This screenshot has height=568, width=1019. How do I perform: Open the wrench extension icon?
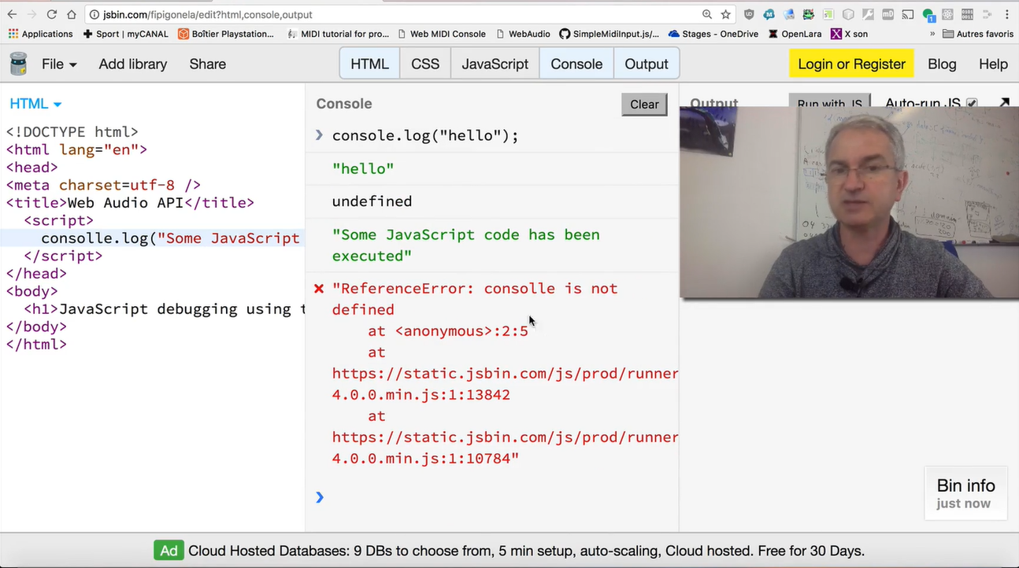click(x=868, y=14)
